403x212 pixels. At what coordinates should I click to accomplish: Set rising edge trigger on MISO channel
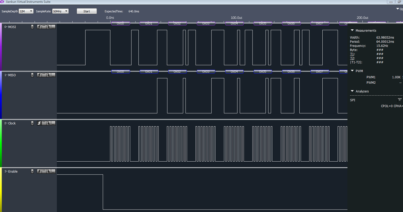click(39, 75)
